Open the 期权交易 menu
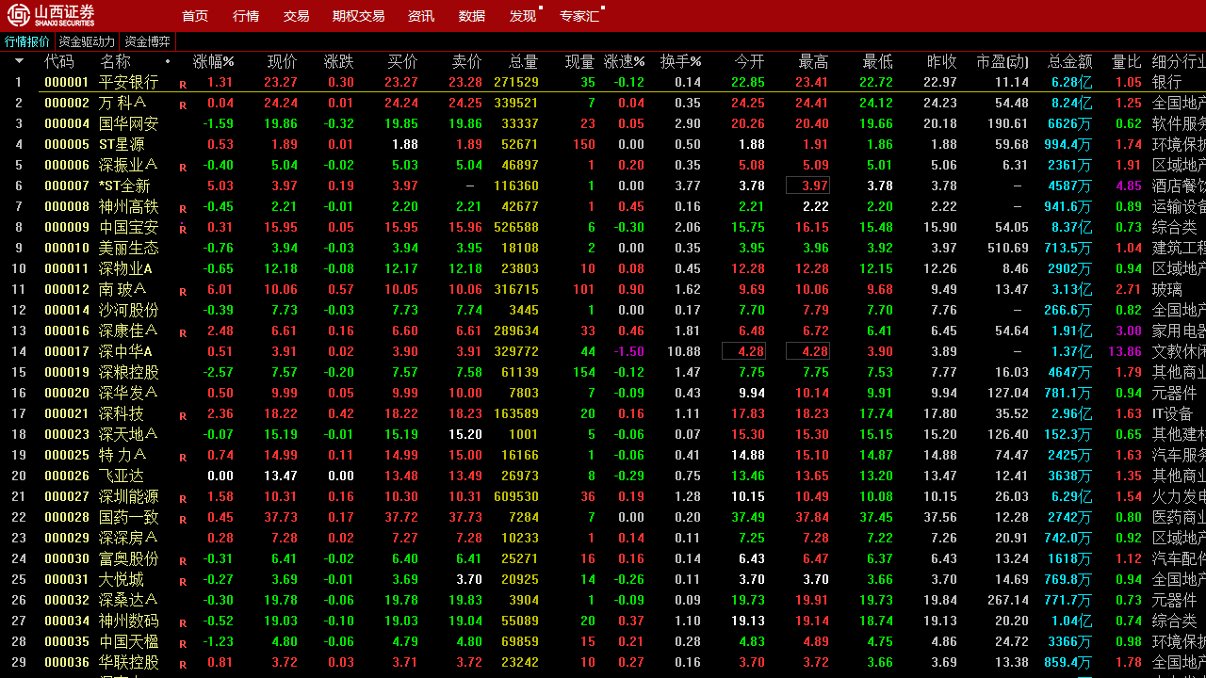The image size is (1206, 678). pyautogui.click(x=357, y=15)
